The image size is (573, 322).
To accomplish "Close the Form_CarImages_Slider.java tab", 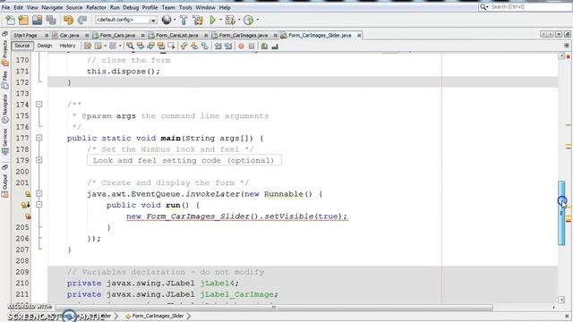I will click(359, 36).
